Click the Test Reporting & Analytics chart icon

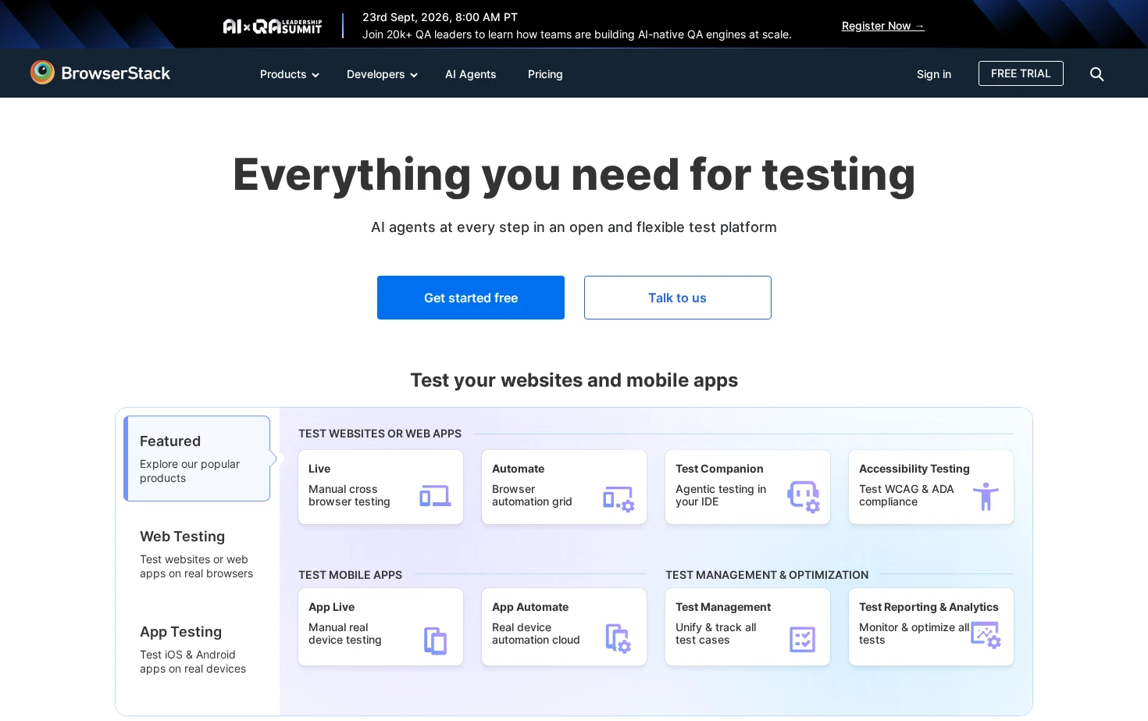pyautogui.click(x=986, y=635)
